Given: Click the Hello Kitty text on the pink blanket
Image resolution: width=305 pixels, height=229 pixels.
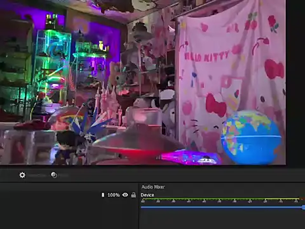Looking at the screenshot, I should (x=207, y=56).
